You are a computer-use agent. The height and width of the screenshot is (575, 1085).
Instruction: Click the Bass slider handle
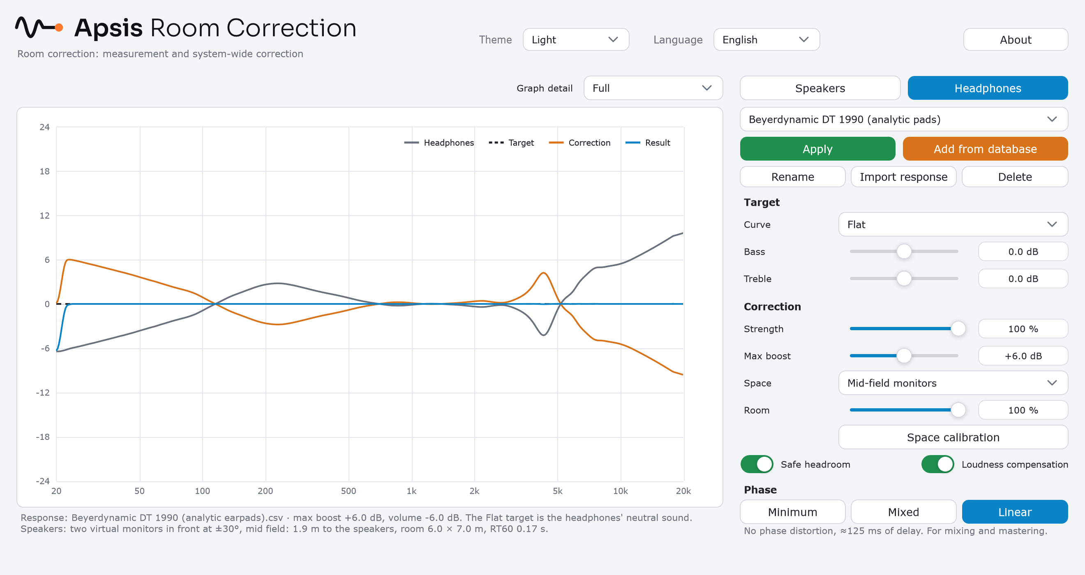pyautogui.click(x=904, y=251)
